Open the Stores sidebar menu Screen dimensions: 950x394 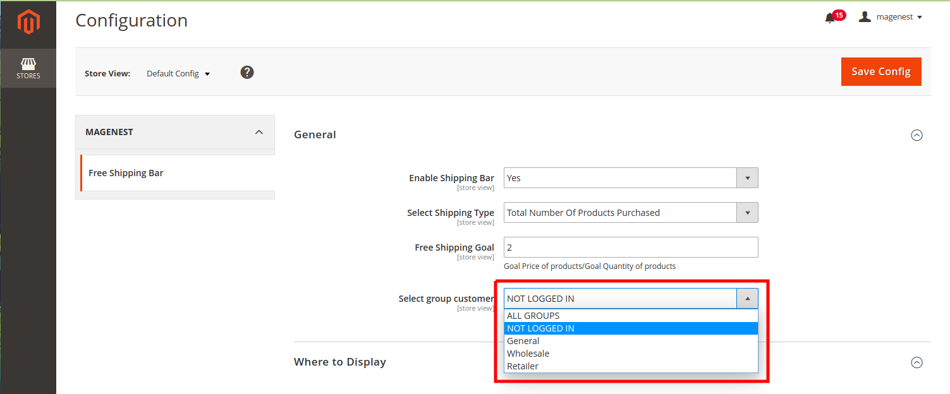tap(28, 69)
